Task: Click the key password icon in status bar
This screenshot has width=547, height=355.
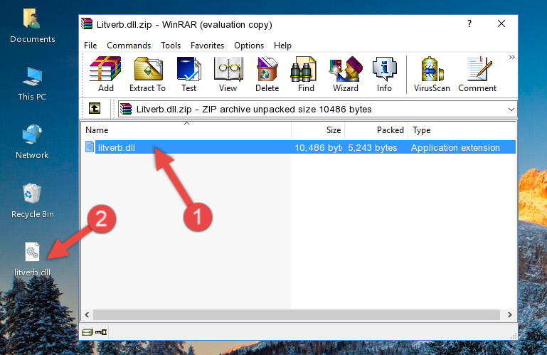Action: (x=101, y=332)
